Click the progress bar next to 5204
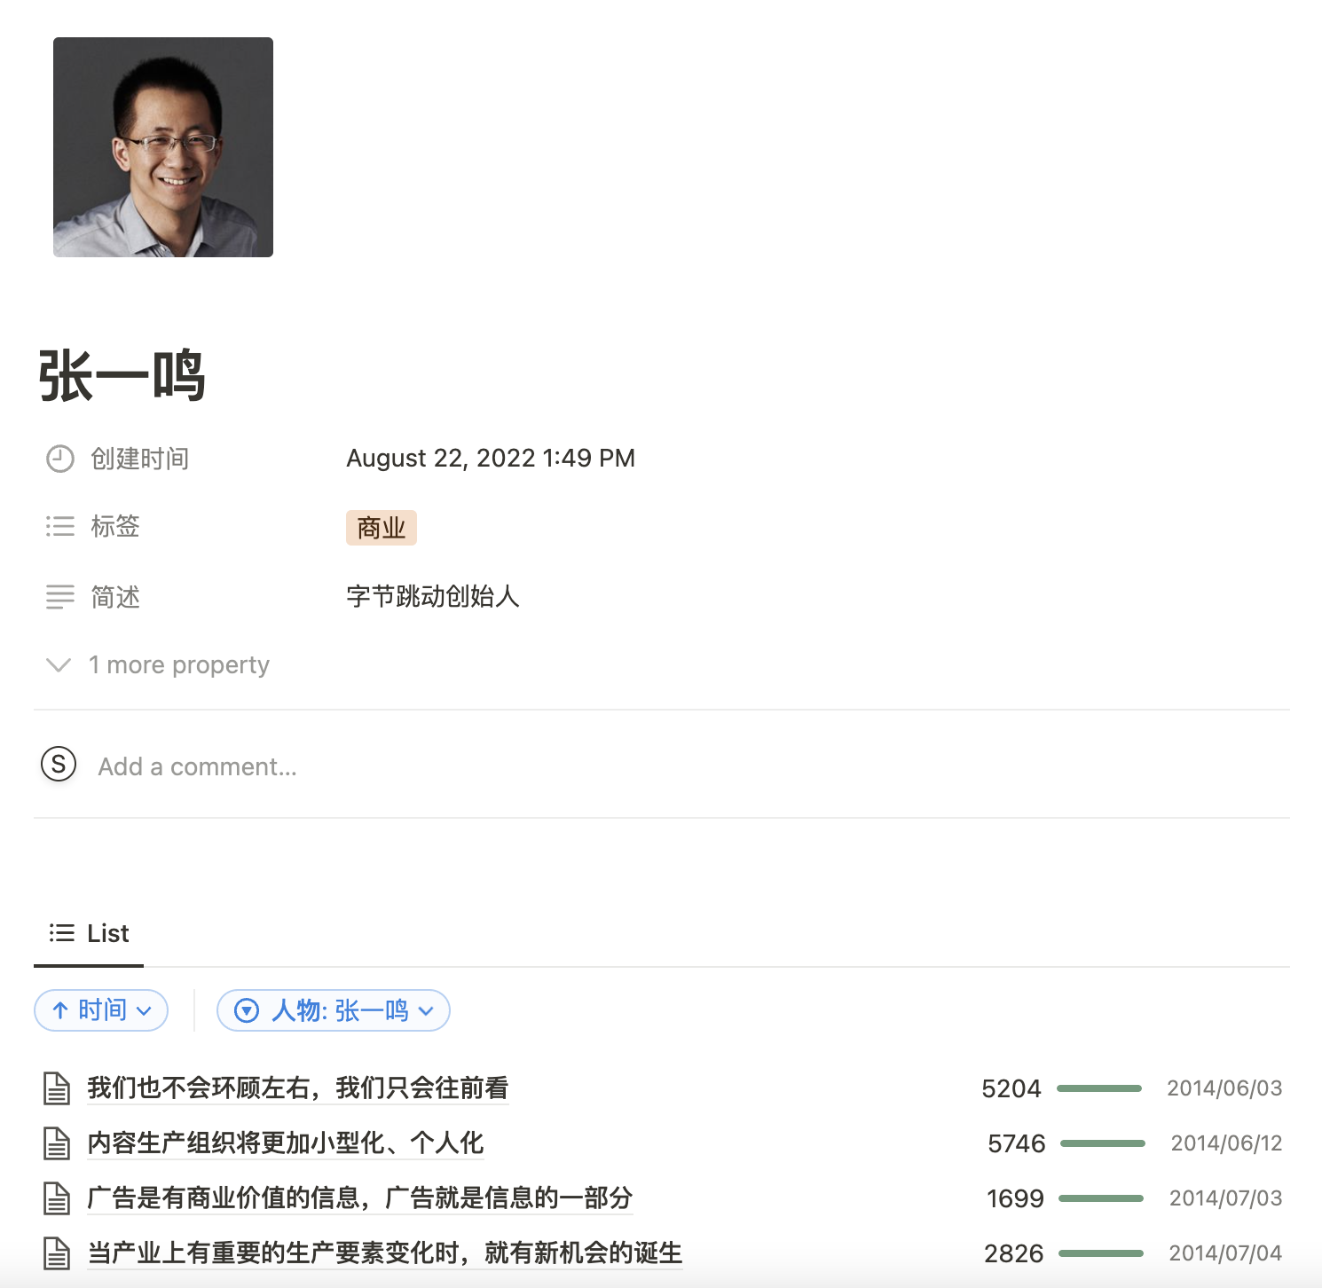1322x1288 pixels. (x=1099, y=1088)
